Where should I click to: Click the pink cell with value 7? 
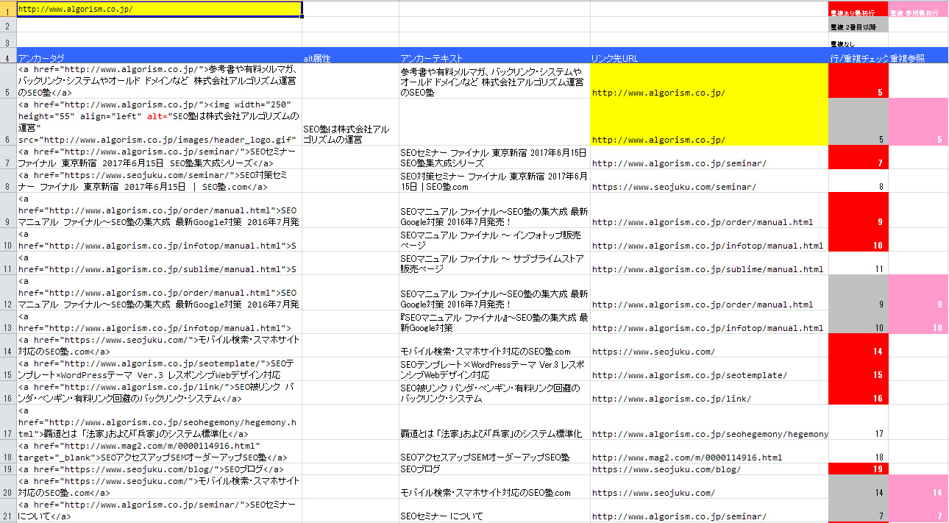[x=918, y=510]
